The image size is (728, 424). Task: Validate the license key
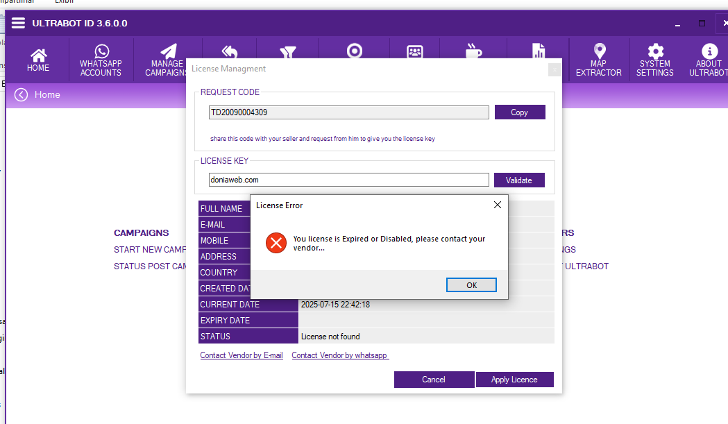click(518, 180)
